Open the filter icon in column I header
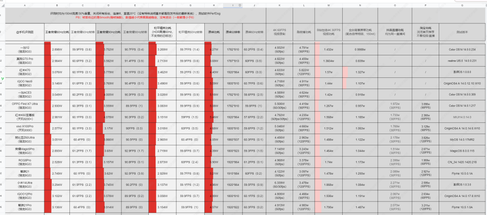 240,5
